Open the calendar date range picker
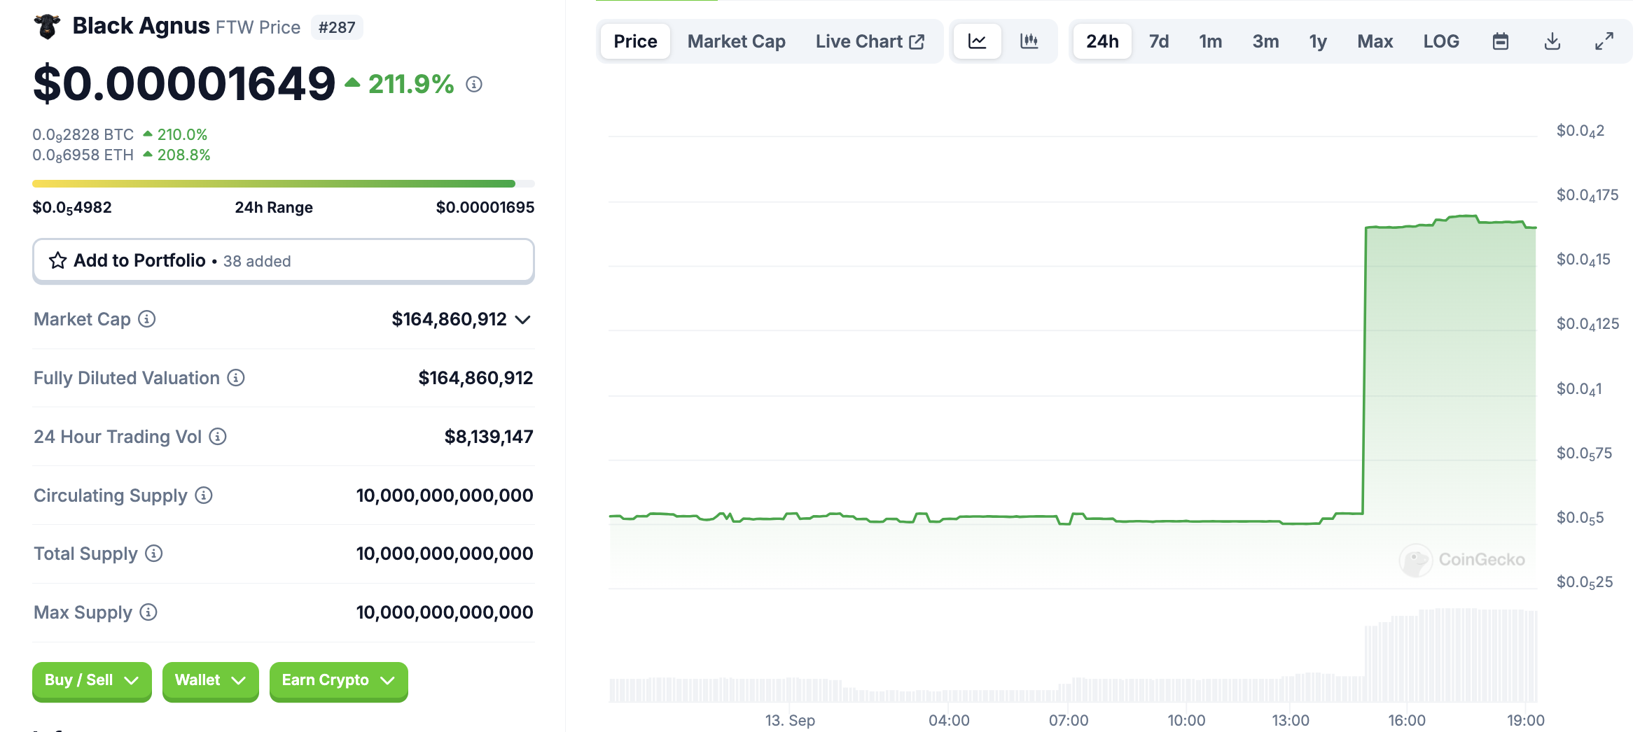The height and width of the screenshot is (732, 1640). tap(1500, 41)
